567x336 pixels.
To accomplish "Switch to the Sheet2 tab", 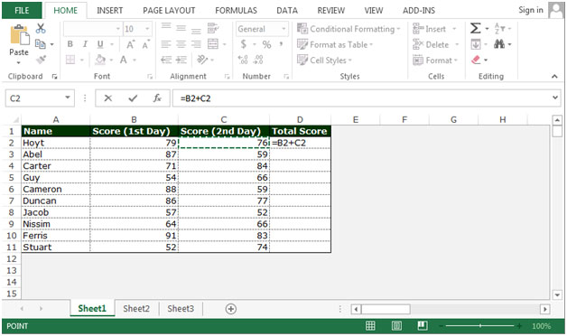I will click(x=136, y=309).
